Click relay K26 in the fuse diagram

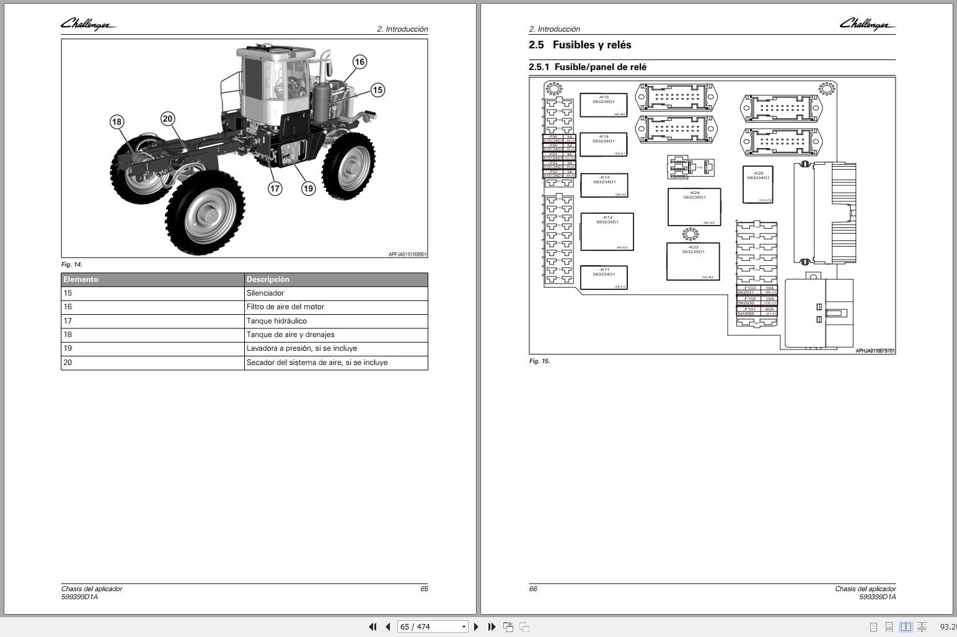758,185
